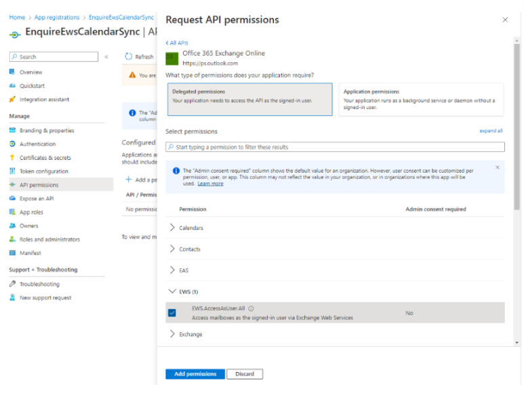Expand the Contacts permission group

(x=172, y=249)
